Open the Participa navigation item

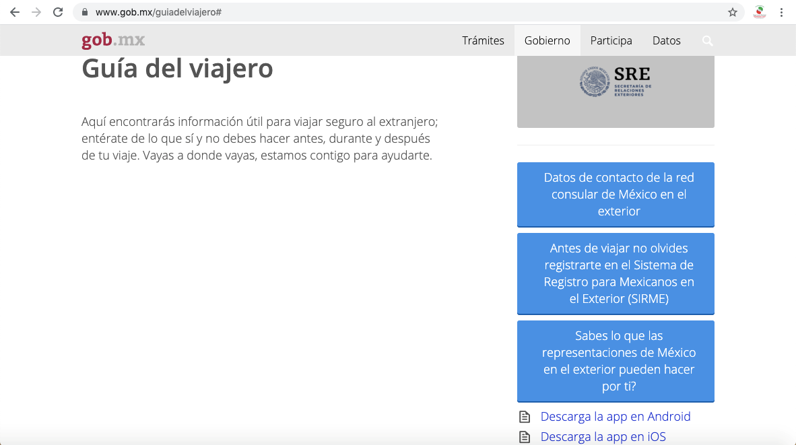611,40
